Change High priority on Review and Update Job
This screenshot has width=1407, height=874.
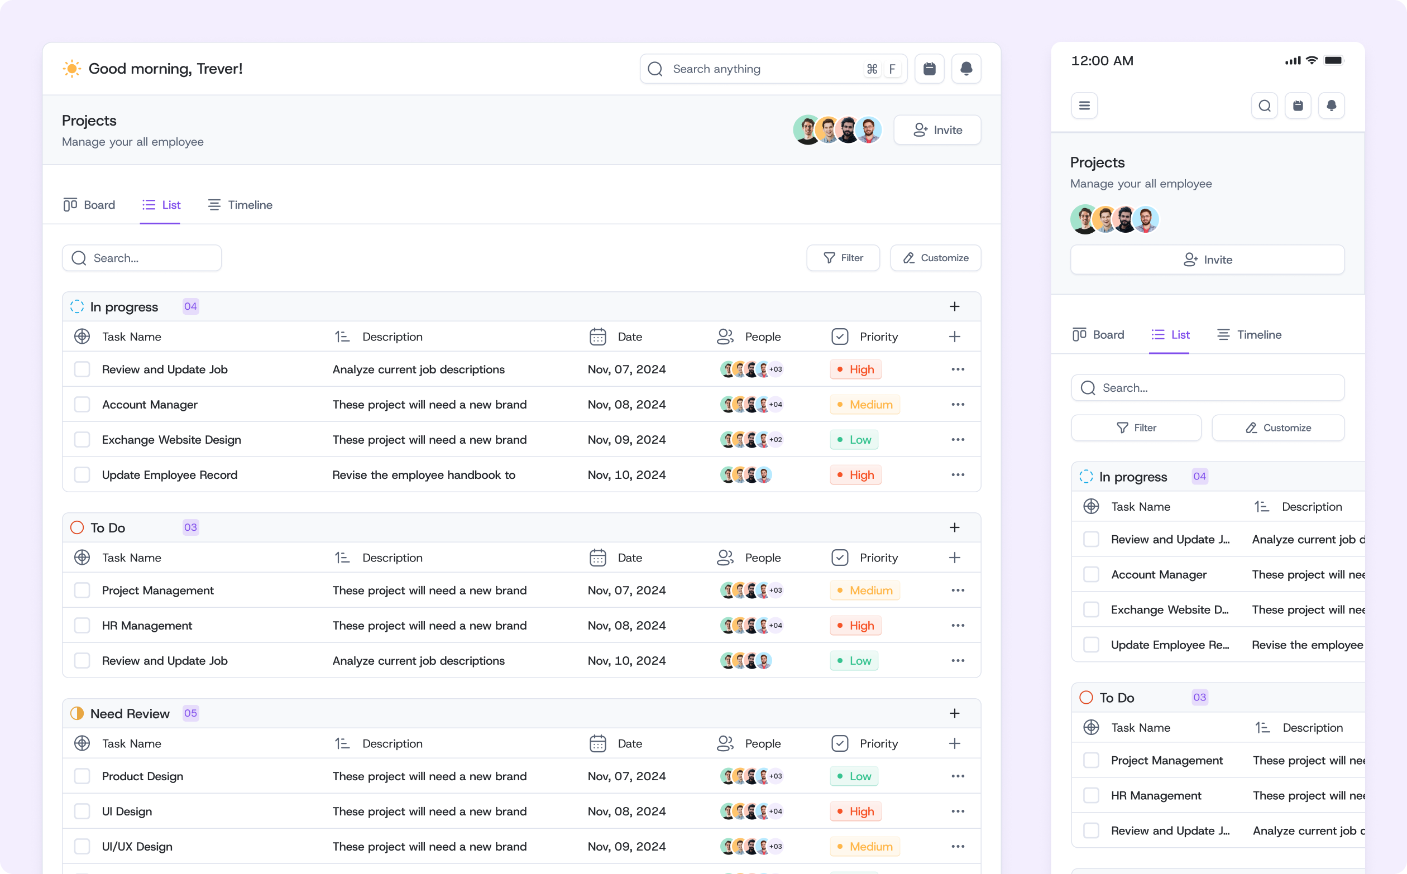855,369
